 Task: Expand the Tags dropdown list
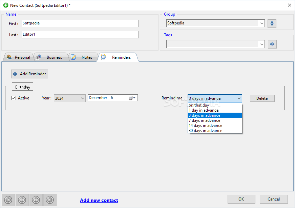coord(262,44)
